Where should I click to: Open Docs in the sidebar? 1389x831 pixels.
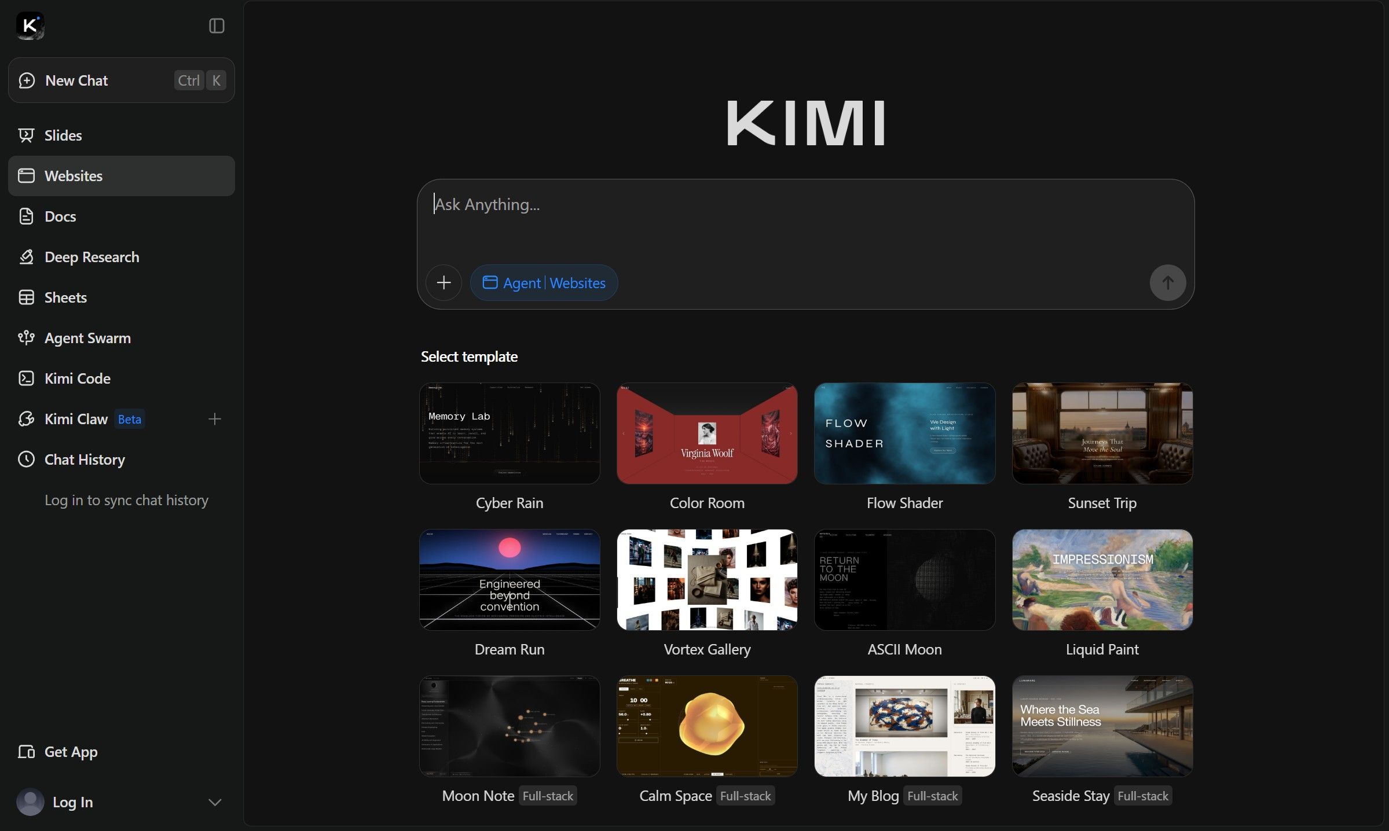tap(122, 216)
